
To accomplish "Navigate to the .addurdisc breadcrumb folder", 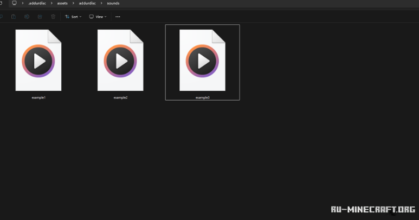I will coord(36,3).
